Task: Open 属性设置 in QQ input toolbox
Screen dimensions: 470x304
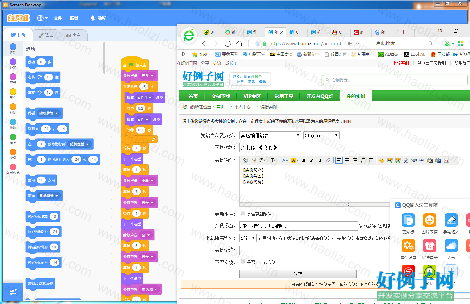Action: (x=408, y=249)
